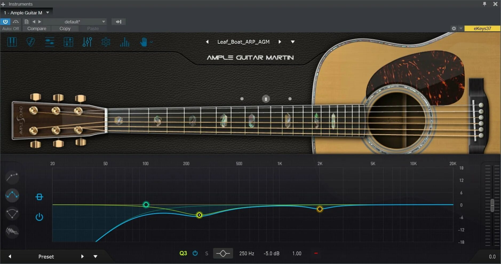Viewport: 501px width, 264px height.
Task: Expand the small arrow beside the hand icon
Action: click(x=151, y=42)
